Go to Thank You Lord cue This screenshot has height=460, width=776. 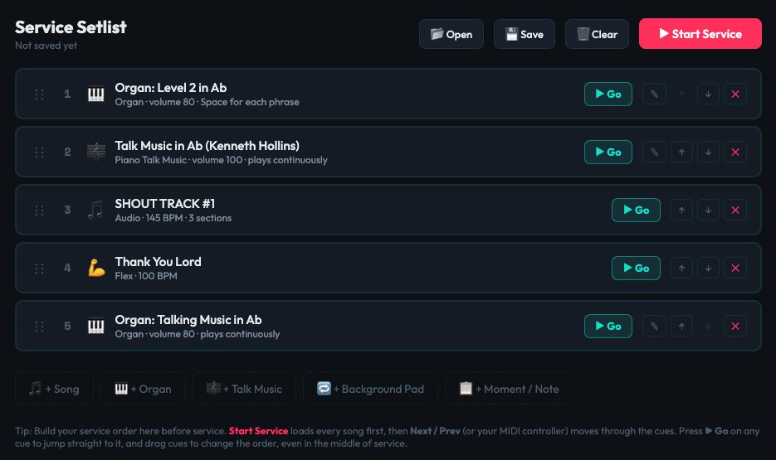point(636,268)
